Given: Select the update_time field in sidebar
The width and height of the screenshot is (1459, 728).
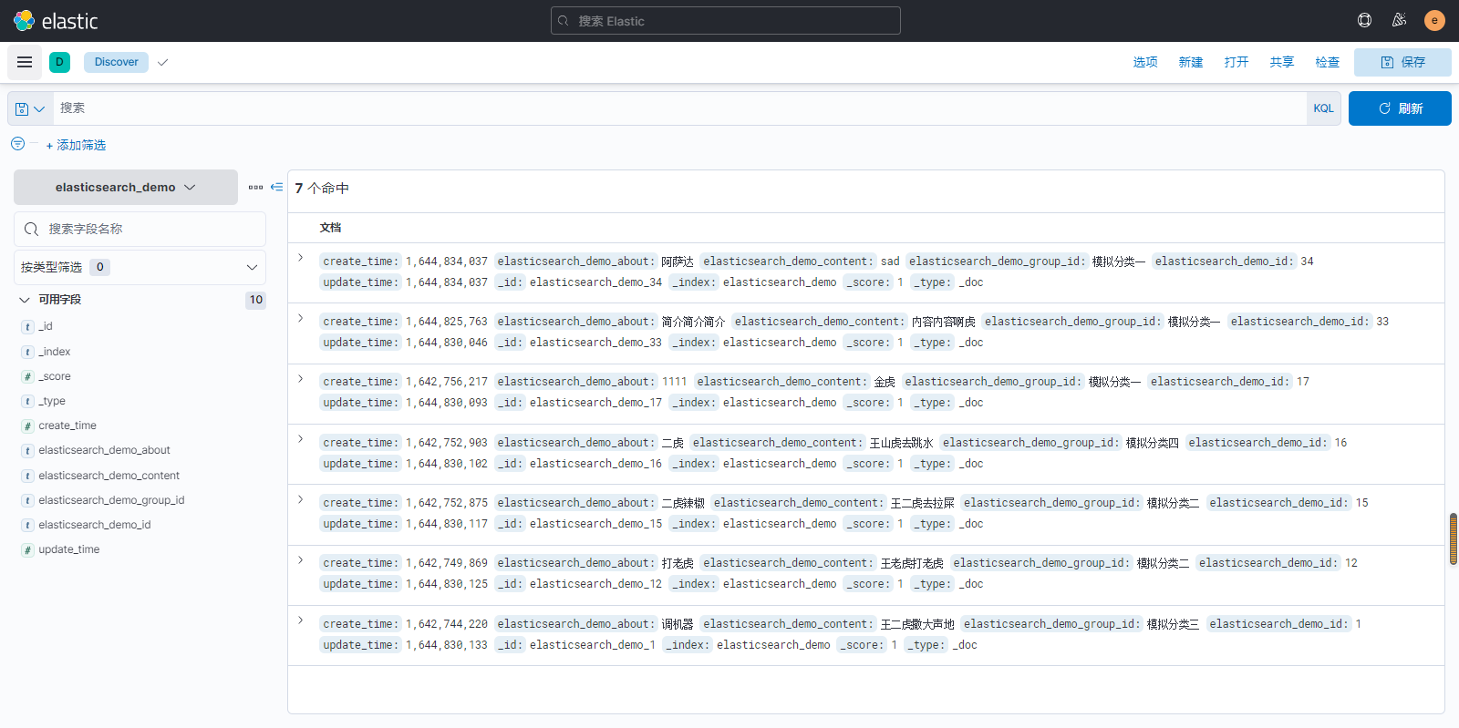Looking at the screenshot, I should tap(69, 549).
